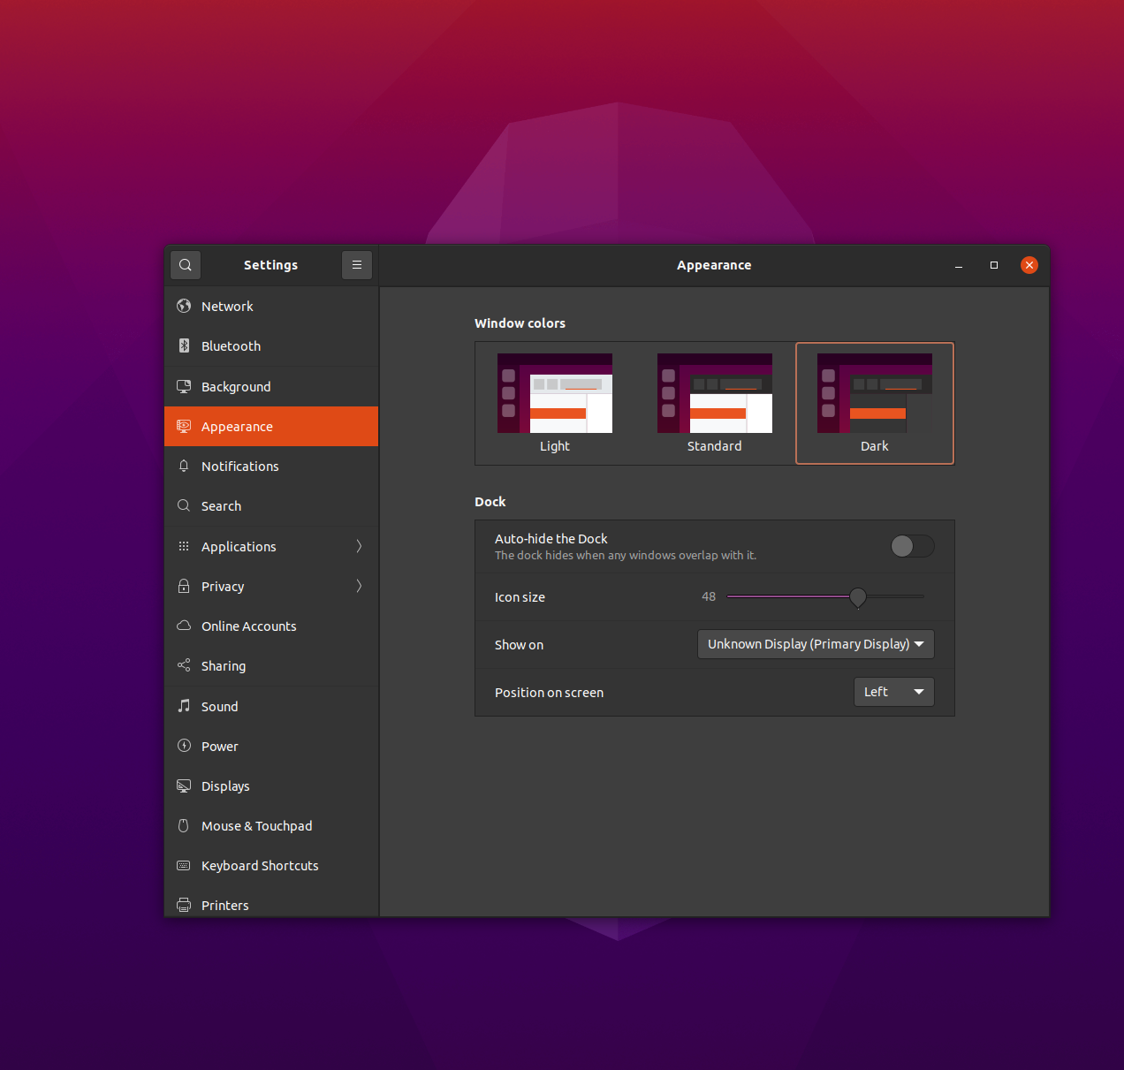Open the Background settings panel
Viewport: 1124px width, 1070px height.
pyautogui.click(x=236, y=387)
